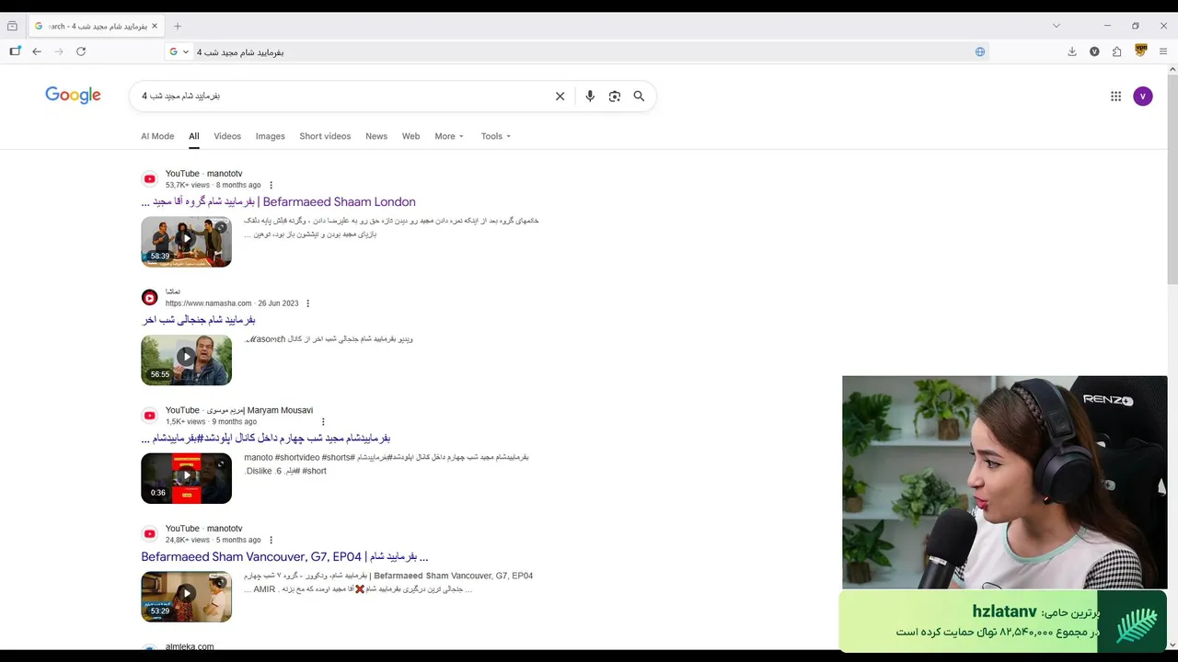Image resolution: width=1178 pixels, height=662 pixels.
Task: Open Befarmaeed Shaam London result
Action: click(x=278, y=201)
